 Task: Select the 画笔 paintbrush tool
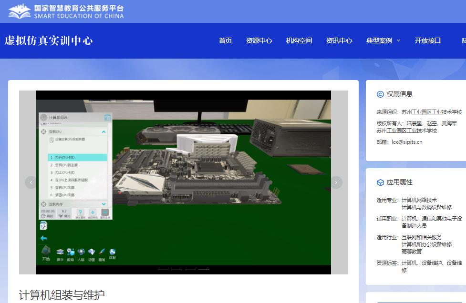click(x=102, y=252)
